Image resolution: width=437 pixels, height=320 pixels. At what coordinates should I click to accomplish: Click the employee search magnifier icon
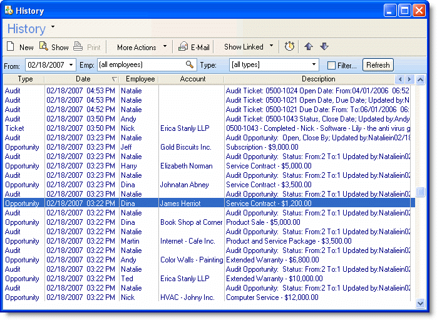coord(190,65)
